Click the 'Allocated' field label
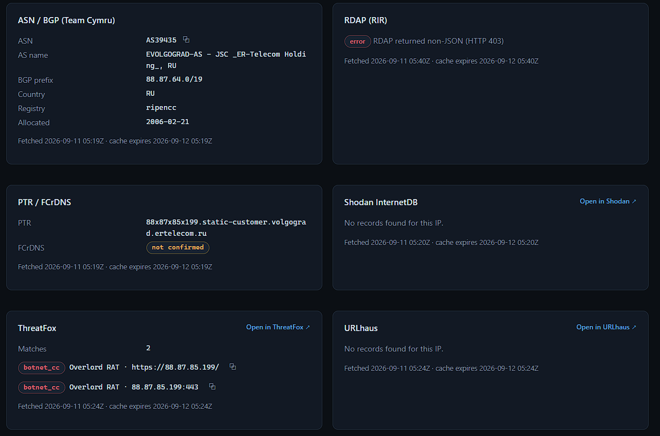Image resolution: width=660 pixels, height=436 pixels. tap(33, 123)
